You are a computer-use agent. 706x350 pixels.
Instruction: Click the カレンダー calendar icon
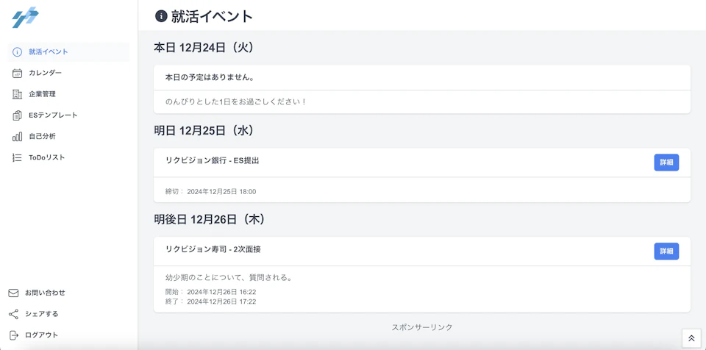(x=17, y=73)
